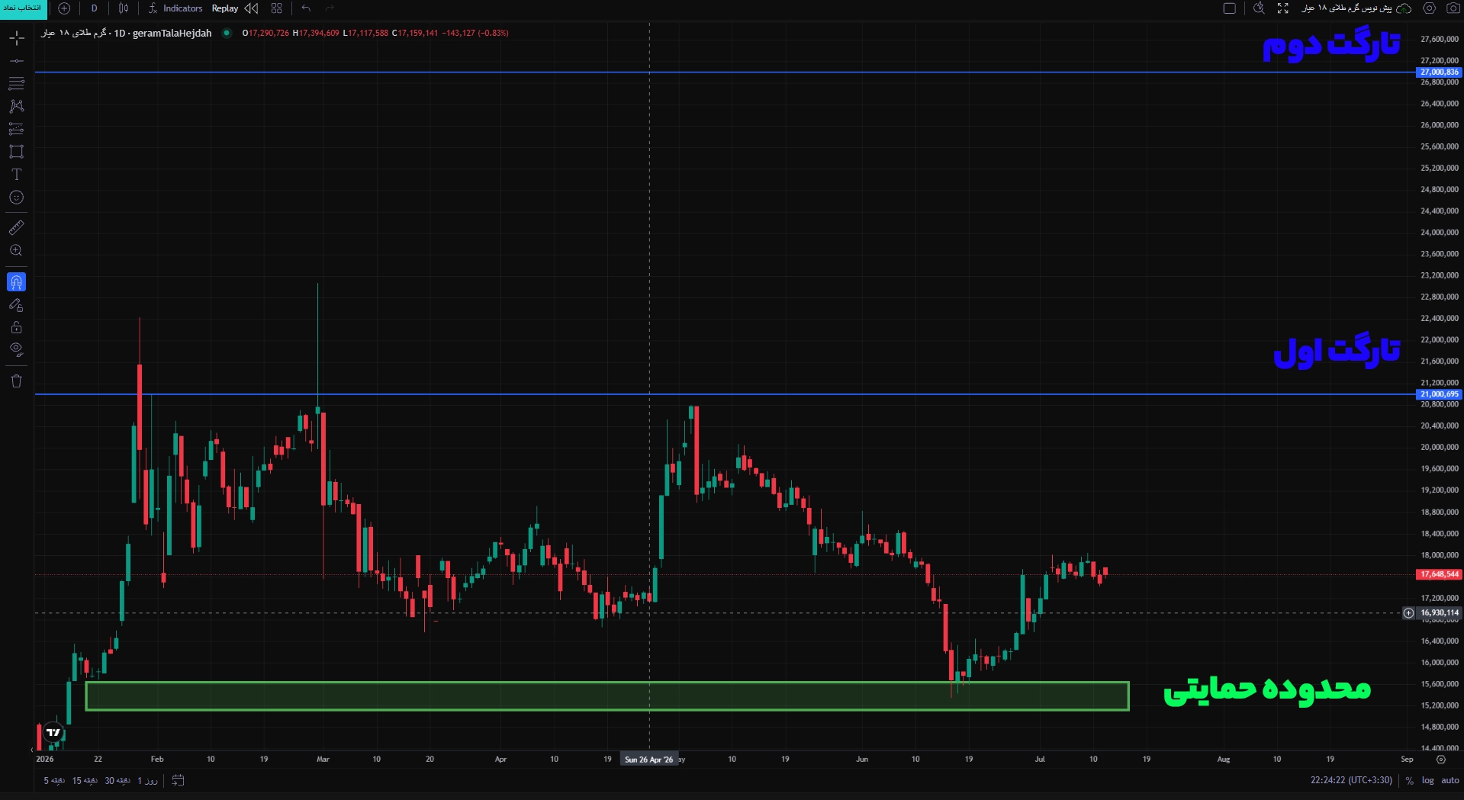Image resolution: width=1464 pixels, height=800 pixels.
Task: Click the symbol title geramTalaHejdah in legend
Action: (x=172, y=33)
